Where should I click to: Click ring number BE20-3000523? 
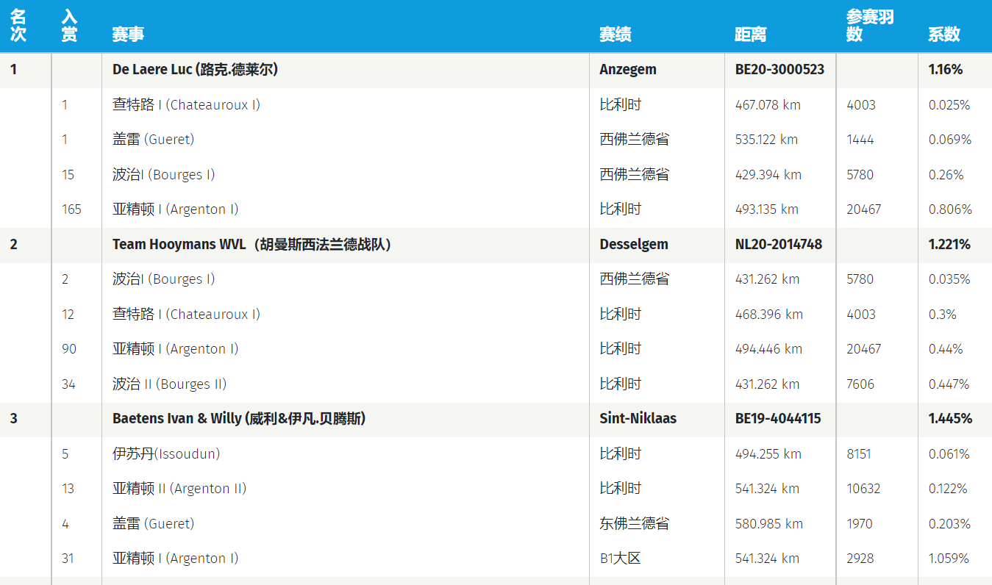779,70
